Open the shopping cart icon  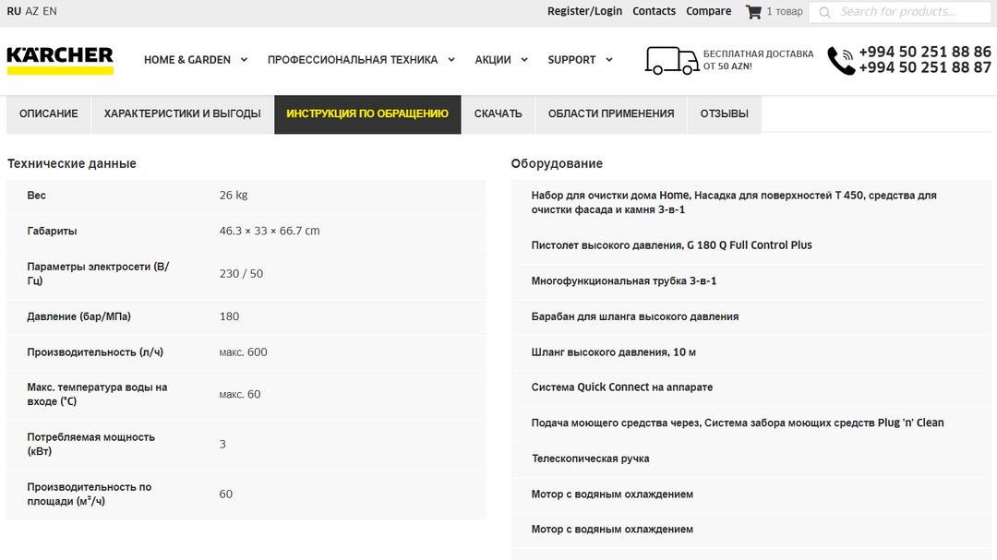[x=753, y=11]
